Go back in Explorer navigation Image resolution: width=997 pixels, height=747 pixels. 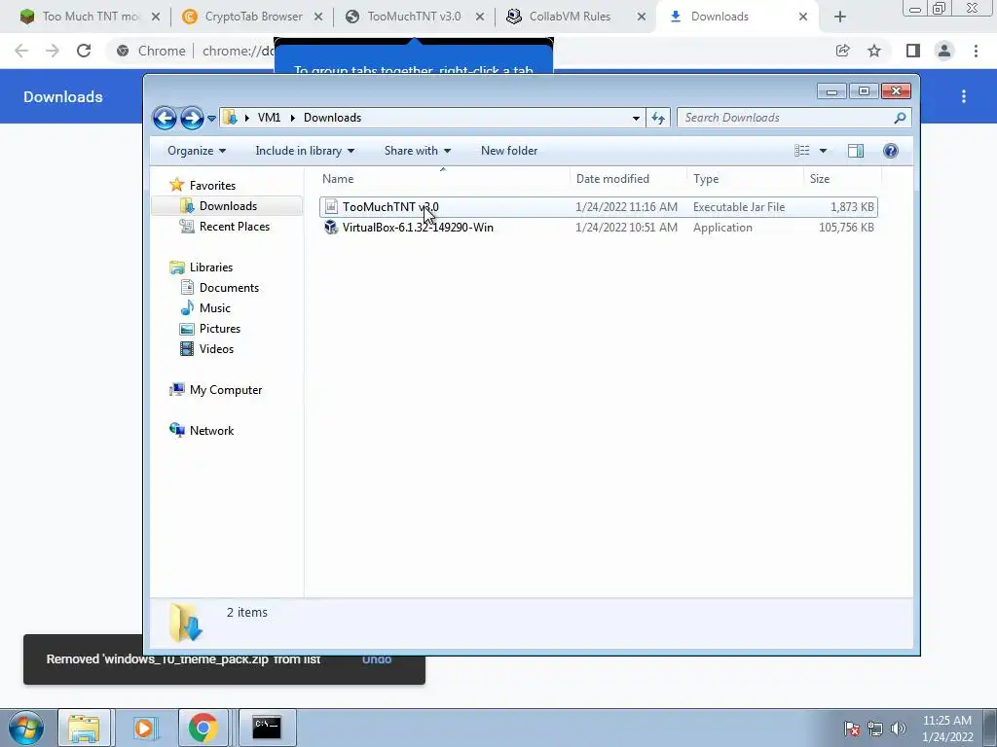[164, 118]
